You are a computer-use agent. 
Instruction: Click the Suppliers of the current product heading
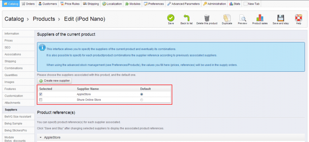pos(66,34)
